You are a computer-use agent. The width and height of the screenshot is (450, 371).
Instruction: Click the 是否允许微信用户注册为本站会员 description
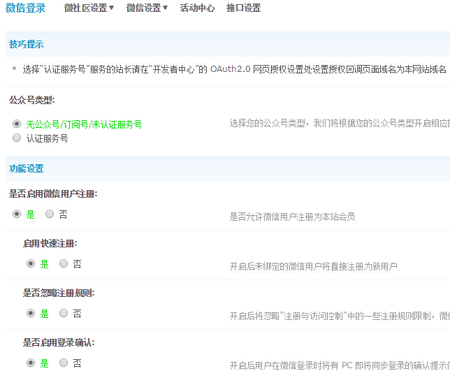click(292, 217)
